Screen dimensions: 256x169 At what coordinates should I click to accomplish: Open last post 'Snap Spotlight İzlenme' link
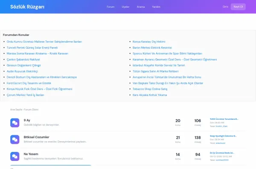click(x=223, y=136)
